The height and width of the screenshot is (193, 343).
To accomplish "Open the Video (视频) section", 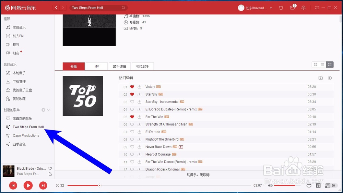I will click(16, 44).
